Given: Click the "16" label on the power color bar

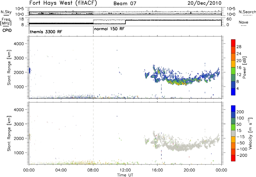Looking at the screenshot, I should [239, 68].
